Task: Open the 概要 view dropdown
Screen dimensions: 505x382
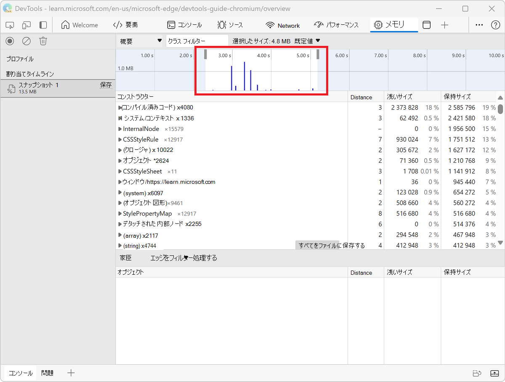Action: 141,41
